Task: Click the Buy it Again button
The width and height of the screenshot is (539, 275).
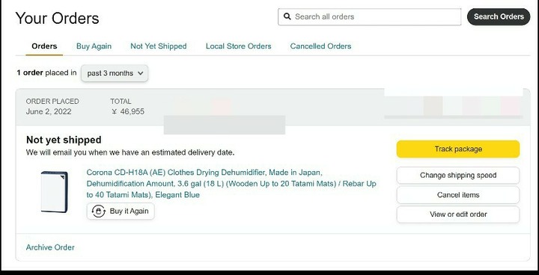Action: coord(121,211)
